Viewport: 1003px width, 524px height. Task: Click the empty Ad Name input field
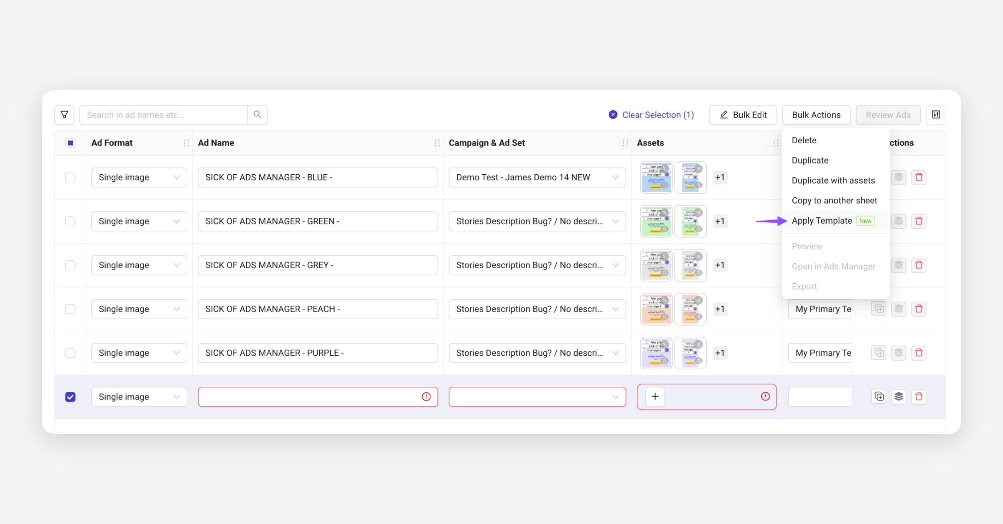click(309, 397)
